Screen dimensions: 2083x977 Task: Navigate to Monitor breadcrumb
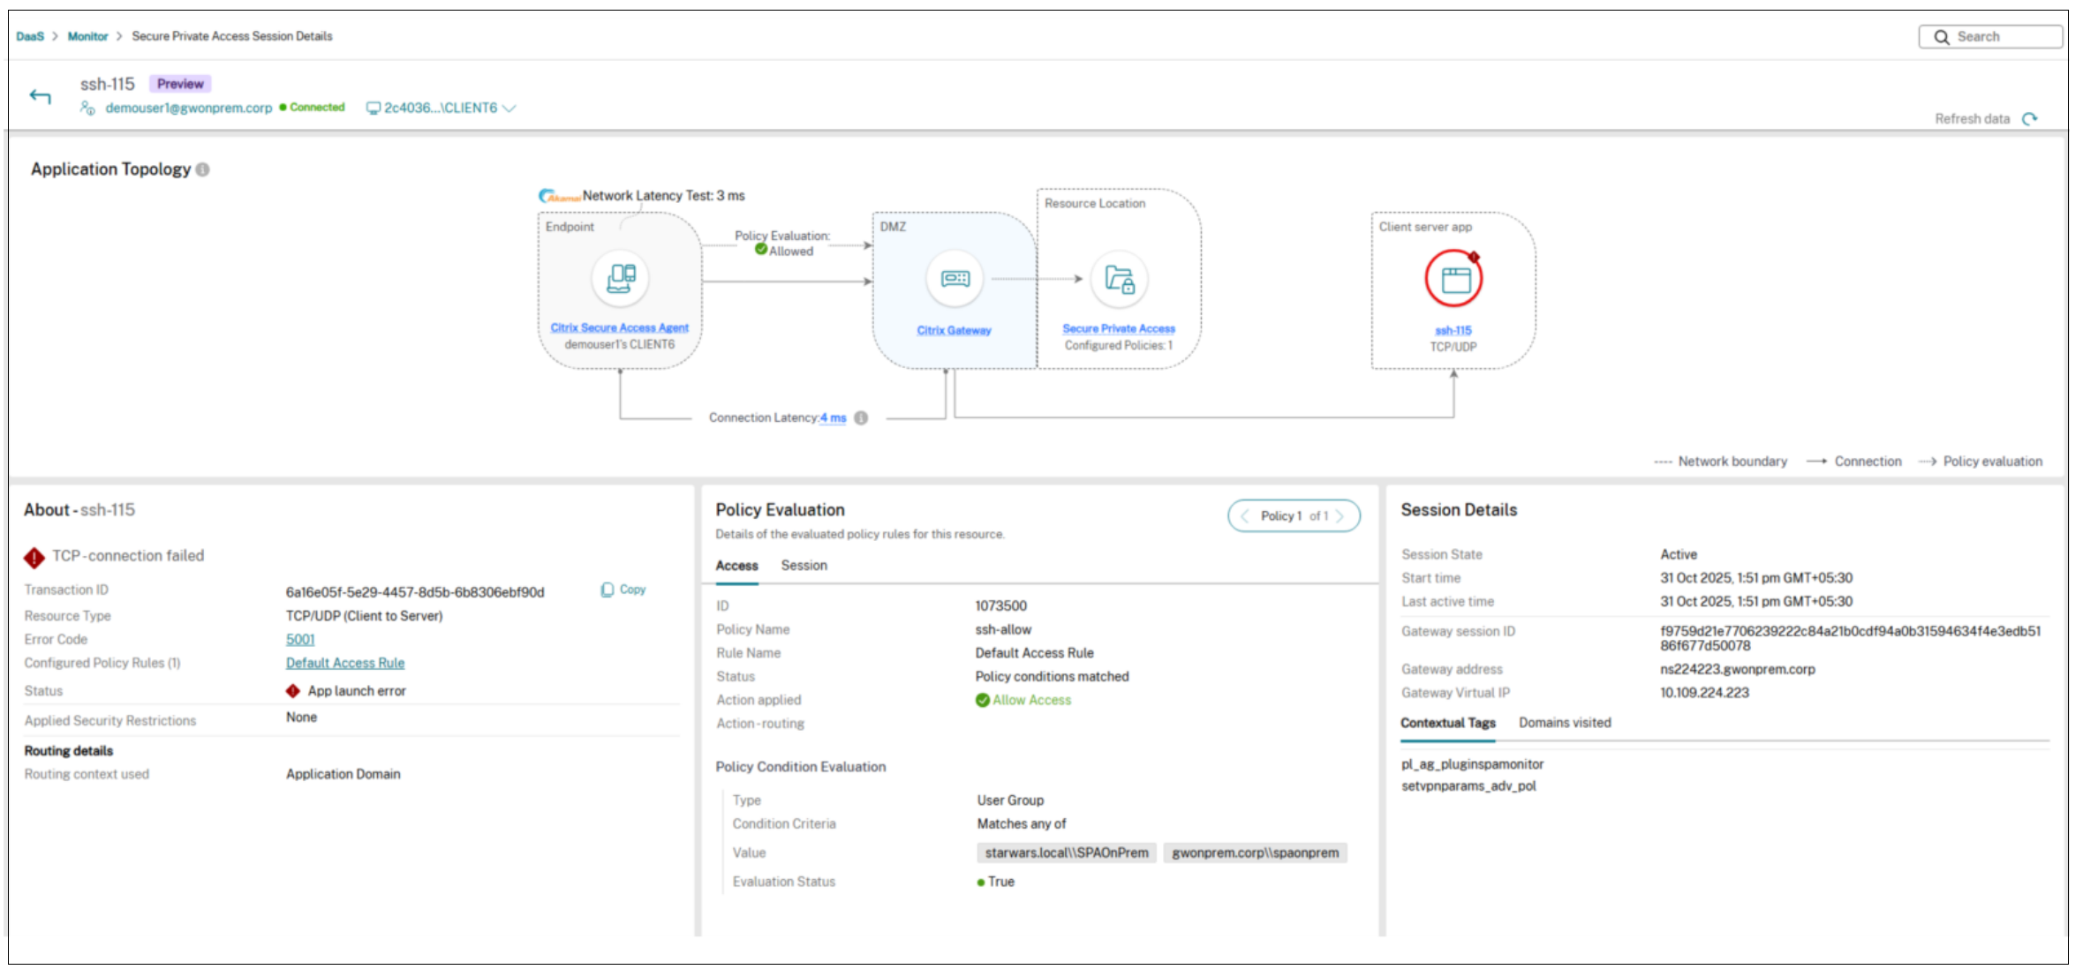[87, 36]
